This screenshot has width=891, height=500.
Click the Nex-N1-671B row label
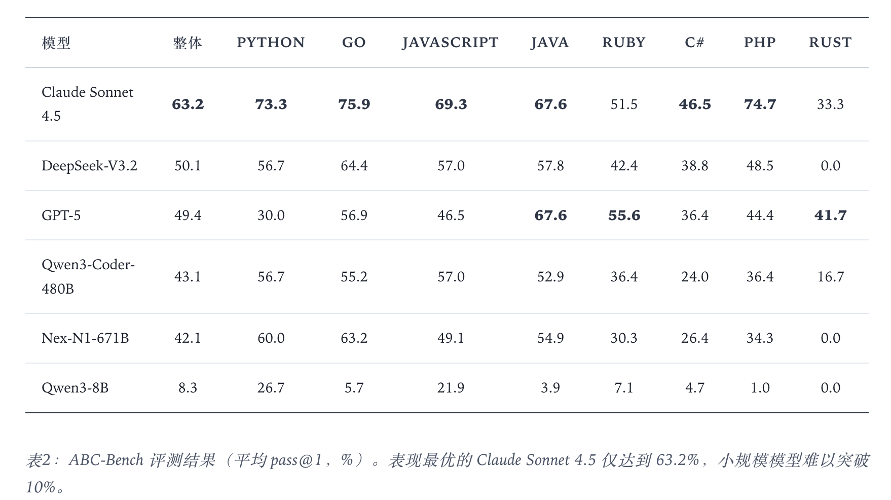[85, 338]
